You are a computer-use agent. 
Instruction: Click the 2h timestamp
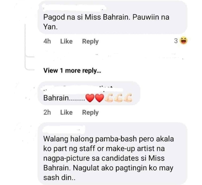pos(47,113)
